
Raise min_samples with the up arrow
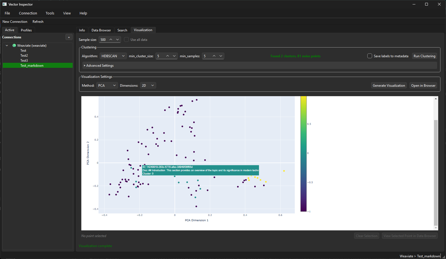pyautogui.click(x=214, y=56)
